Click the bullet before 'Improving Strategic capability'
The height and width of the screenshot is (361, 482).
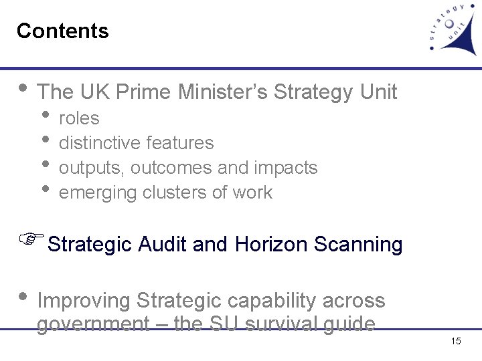(23, 297)
